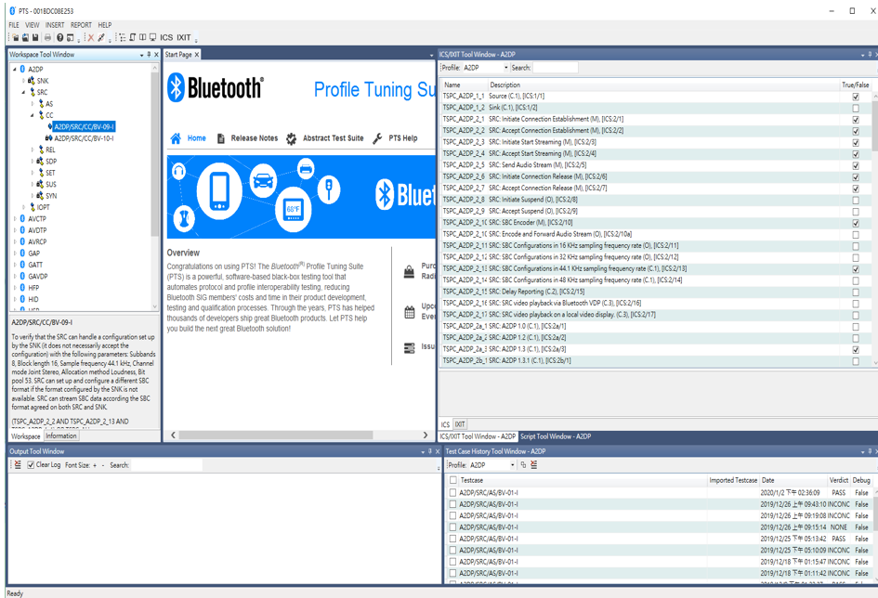The image size is (878, 598).
Task: Click the Abstract Test Suite link
Action: [334, 138]
